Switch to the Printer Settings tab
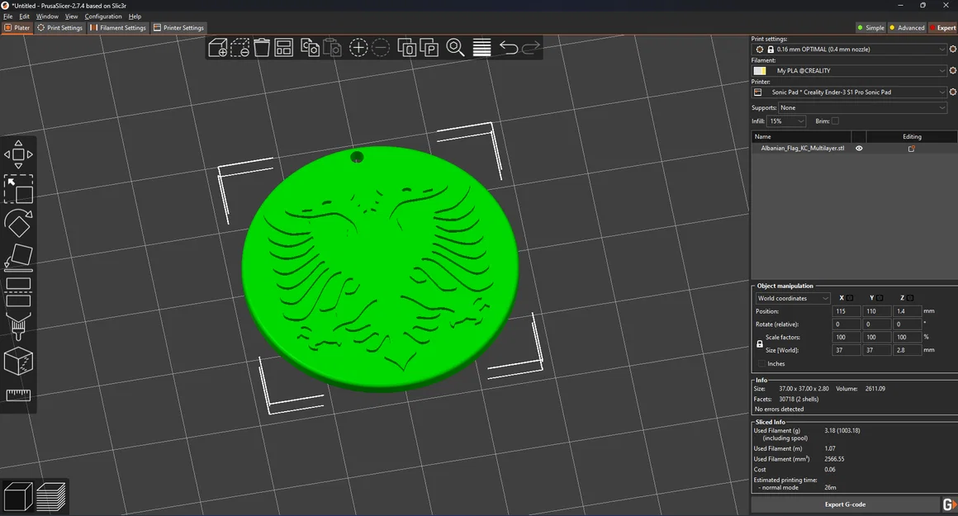The image size is (958, 516). point(178,27)
